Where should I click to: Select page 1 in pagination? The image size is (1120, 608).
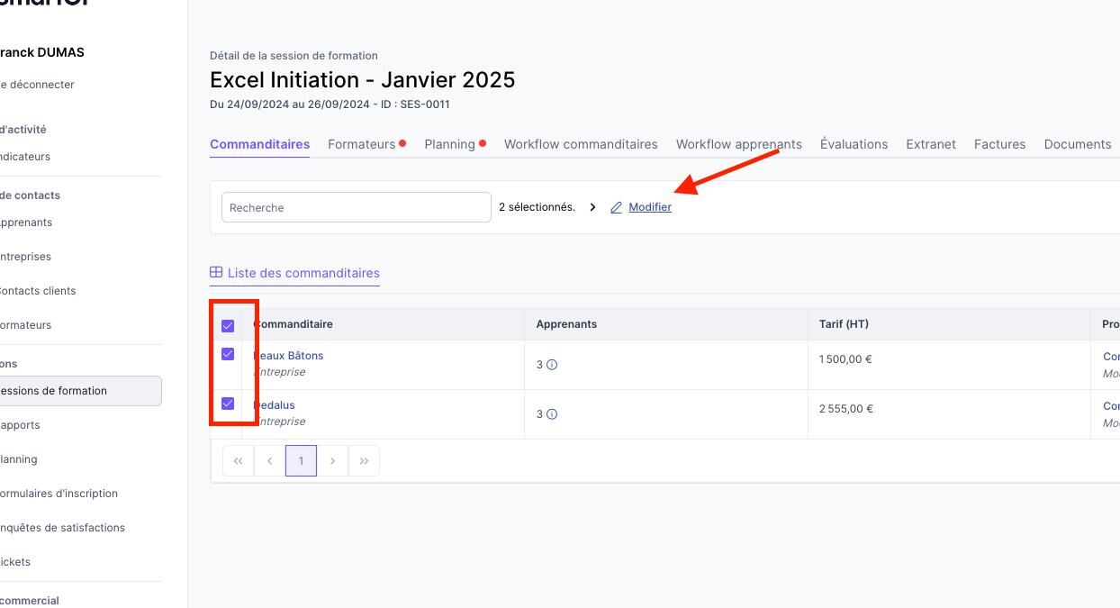point(301,461)
